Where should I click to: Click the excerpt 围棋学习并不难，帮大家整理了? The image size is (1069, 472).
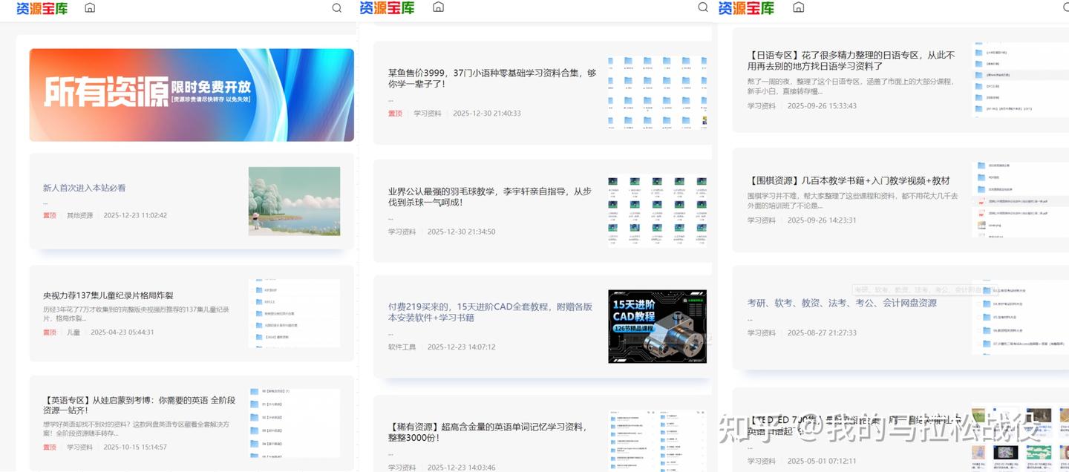(x=853, y=200)
